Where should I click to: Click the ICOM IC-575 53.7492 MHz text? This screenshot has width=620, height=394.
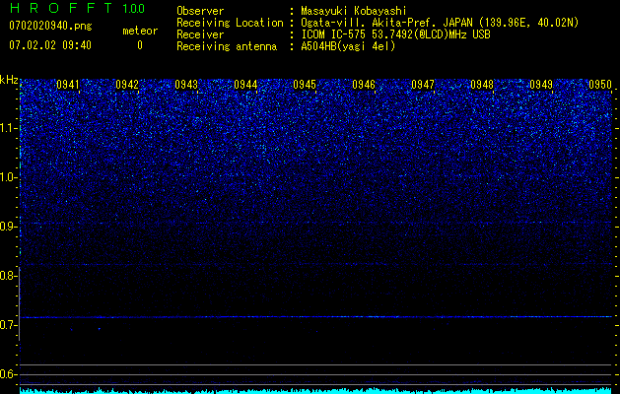(x=395, y=34)
